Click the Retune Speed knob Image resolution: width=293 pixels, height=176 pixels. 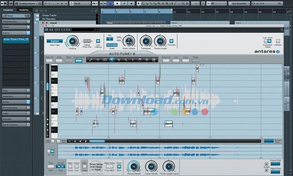(x=134, y=166)
